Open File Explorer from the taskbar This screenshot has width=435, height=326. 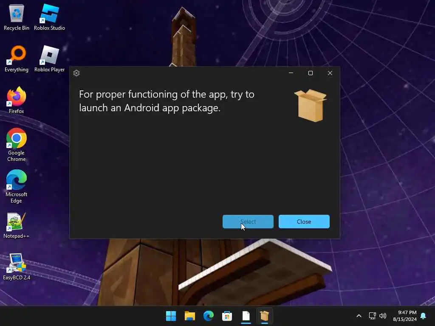pyautogui.click(x=190, y=316)
